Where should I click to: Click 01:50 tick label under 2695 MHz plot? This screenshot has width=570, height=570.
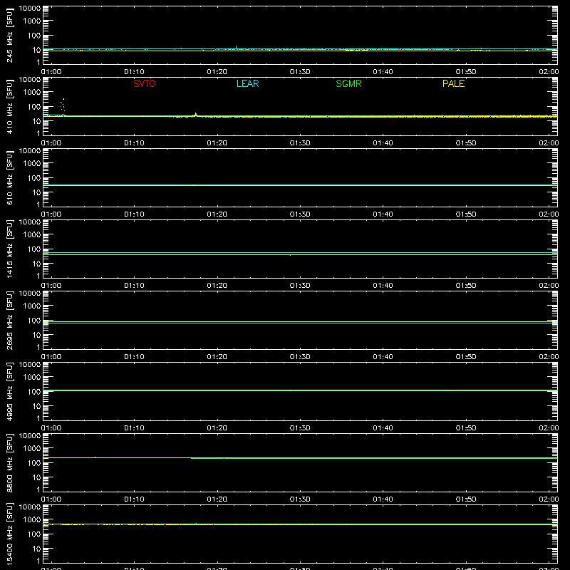point(466,357)
